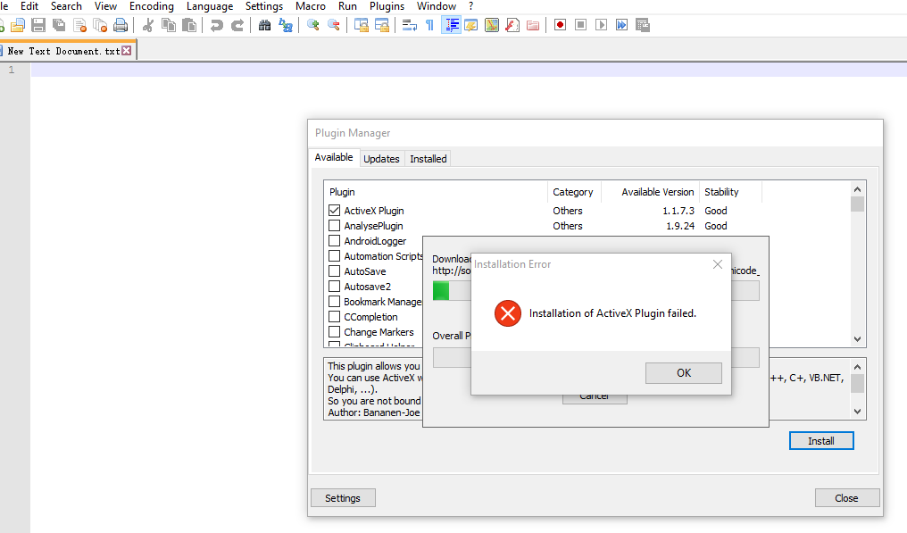Image resolution: width=907 pixels, height=533 pixels.
Task: Click the description box scroll-down arrow
Action: (x=857, y=412)
